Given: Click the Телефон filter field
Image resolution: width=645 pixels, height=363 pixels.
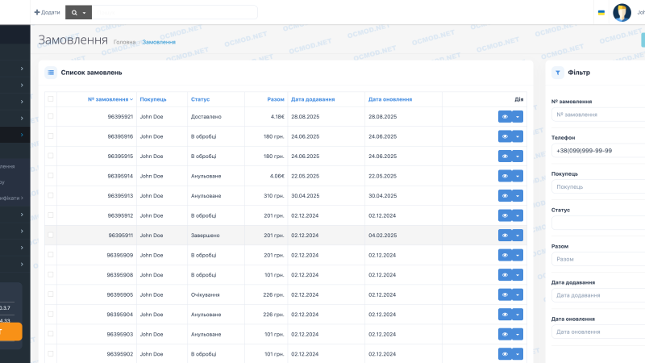Looking at the screenshot, I should click(598, 151).
